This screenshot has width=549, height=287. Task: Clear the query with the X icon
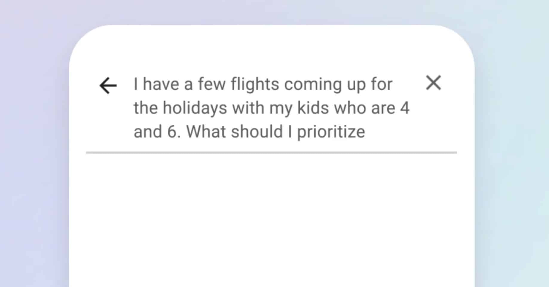click(x=433, y=83)
